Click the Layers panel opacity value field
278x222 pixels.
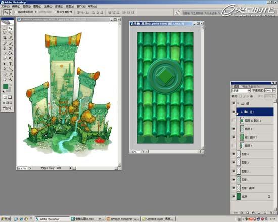(268, 91)
